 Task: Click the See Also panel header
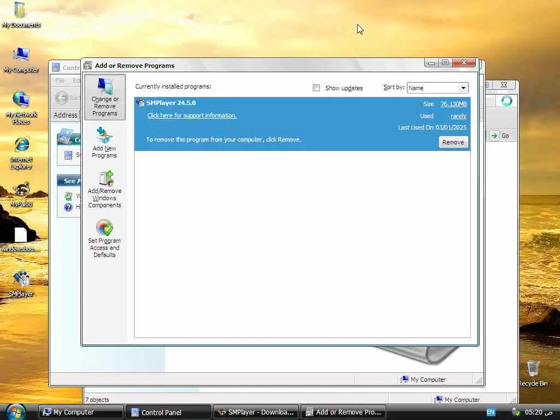click(x=69, y=180)
